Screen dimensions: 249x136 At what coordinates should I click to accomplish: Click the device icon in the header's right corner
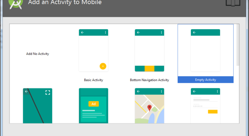point(233,3)
